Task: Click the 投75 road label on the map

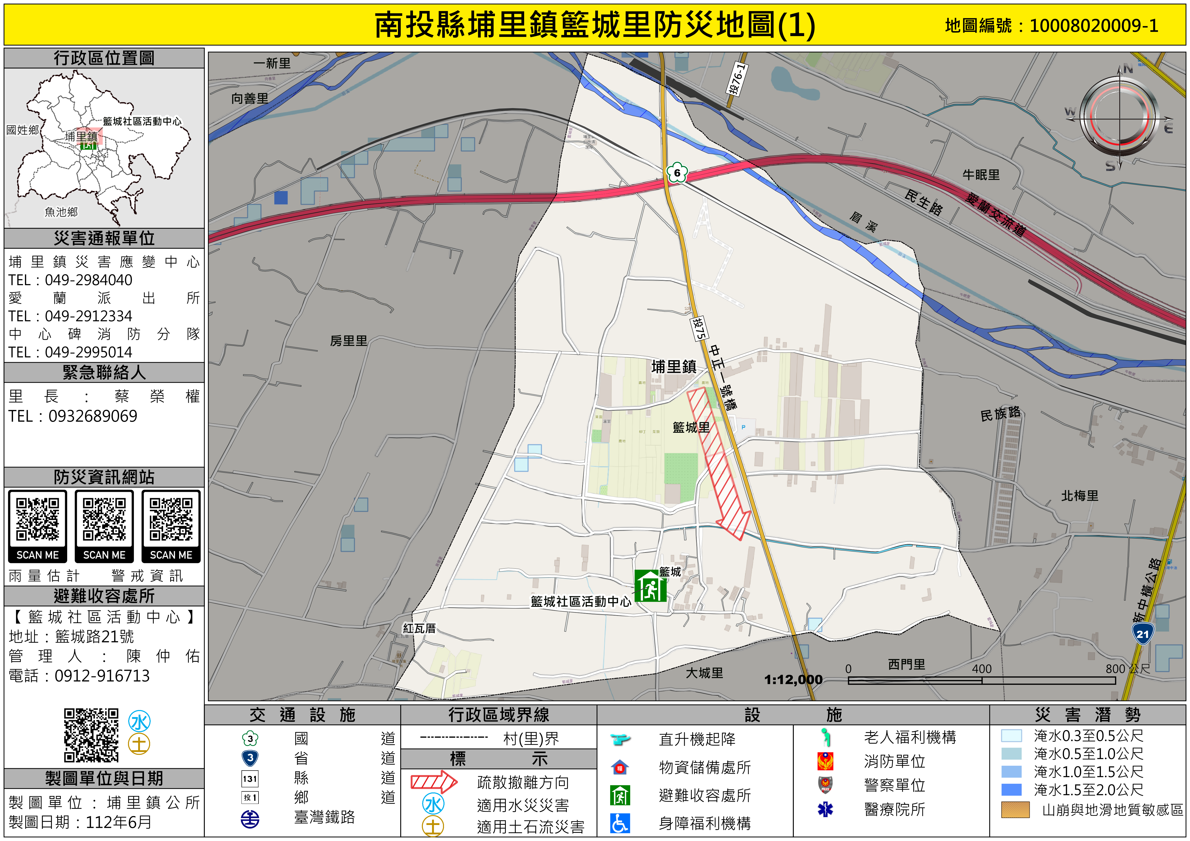Action: [x=699, y=329]
